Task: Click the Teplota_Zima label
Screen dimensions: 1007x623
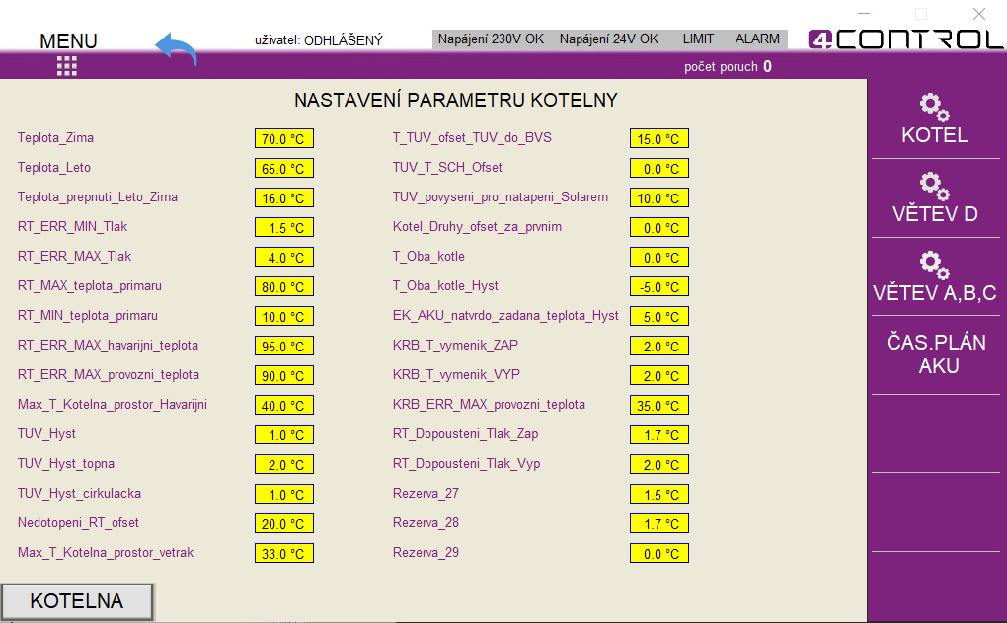Action: click(56, 137)
